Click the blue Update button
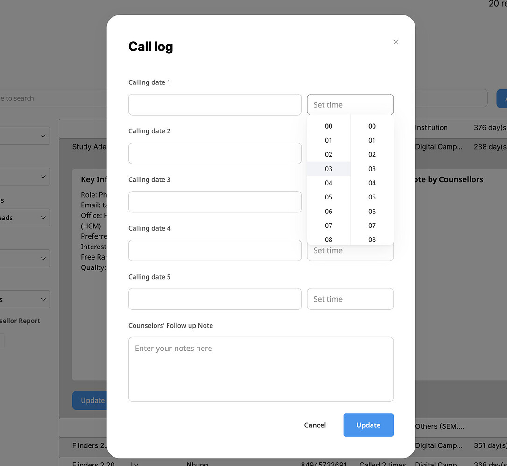The image size is (507, 466). (x=368, y=425)
